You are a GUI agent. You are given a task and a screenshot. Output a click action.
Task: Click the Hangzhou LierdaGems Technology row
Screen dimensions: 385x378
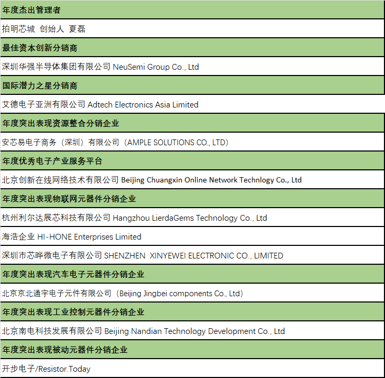(x=192, y=217)
